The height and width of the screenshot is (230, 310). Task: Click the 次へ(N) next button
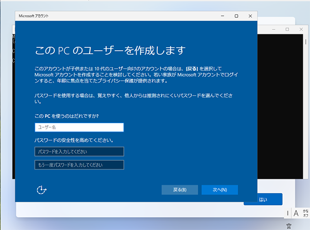tap(219, 189)
